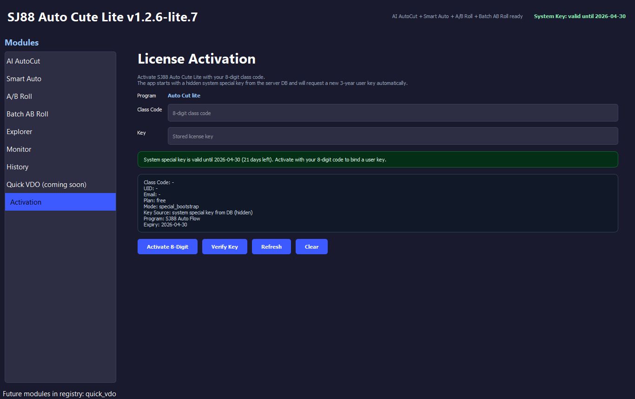The image size is (635, 399).
Task: Click the license details info panel
Action: tap(377, 203)
